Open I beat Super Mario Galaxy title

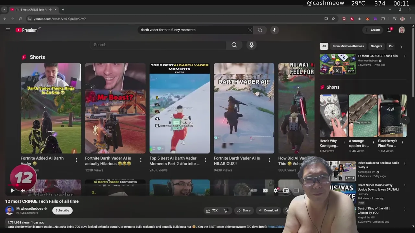click(378, 187)
